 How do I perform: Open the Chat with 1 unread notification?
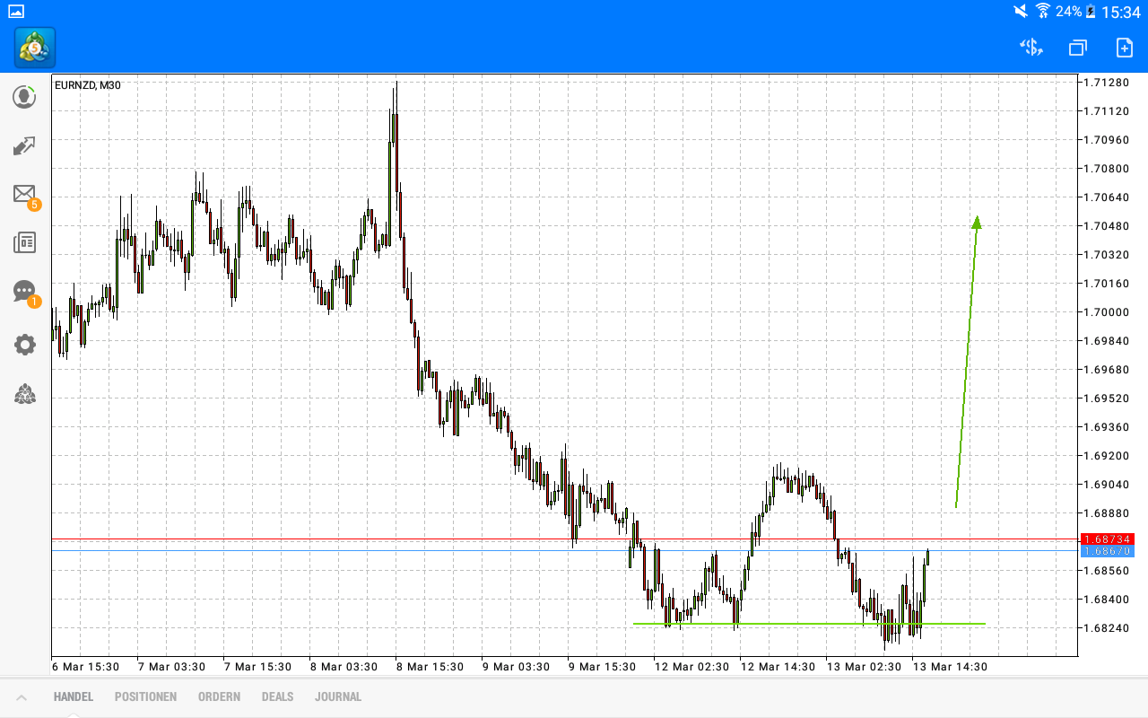point(24,291)
